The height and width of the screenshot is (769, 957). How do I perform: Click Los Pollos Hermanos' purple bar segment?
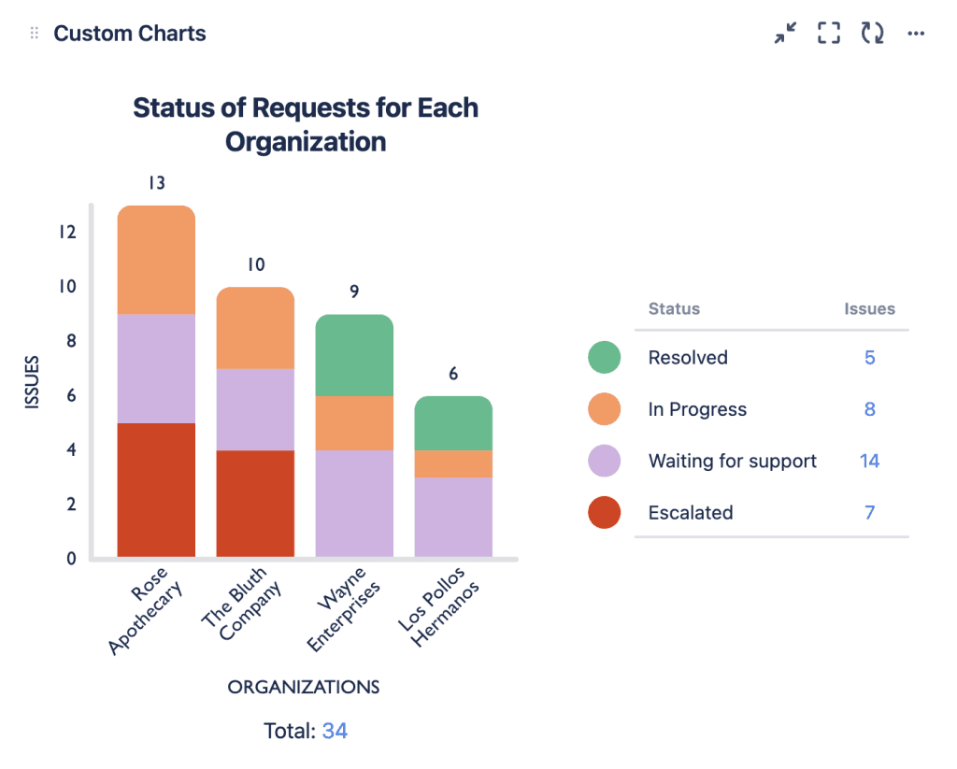click(x=453, y=517)
